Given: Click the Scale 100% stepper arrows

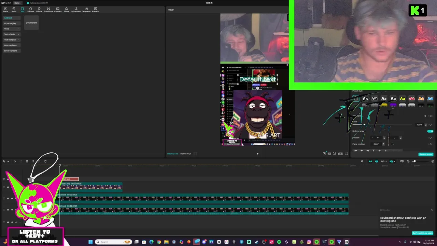Looking at the screenshot, I should pyautogui.click(x=426, y=125).
